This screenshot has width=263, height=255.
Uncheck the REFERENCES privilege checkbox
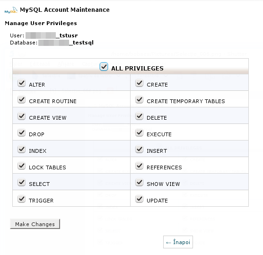click(x=140, y=166)
